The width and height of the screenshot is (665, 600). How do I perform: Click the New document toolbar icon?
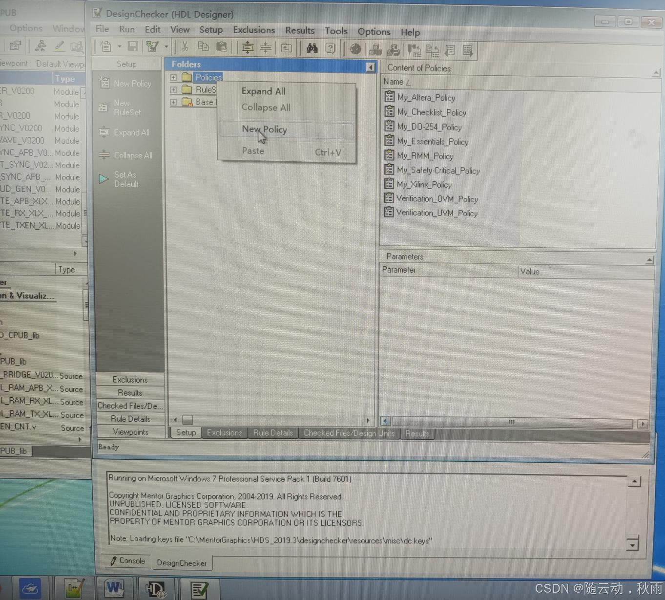(x=105, y=46)
